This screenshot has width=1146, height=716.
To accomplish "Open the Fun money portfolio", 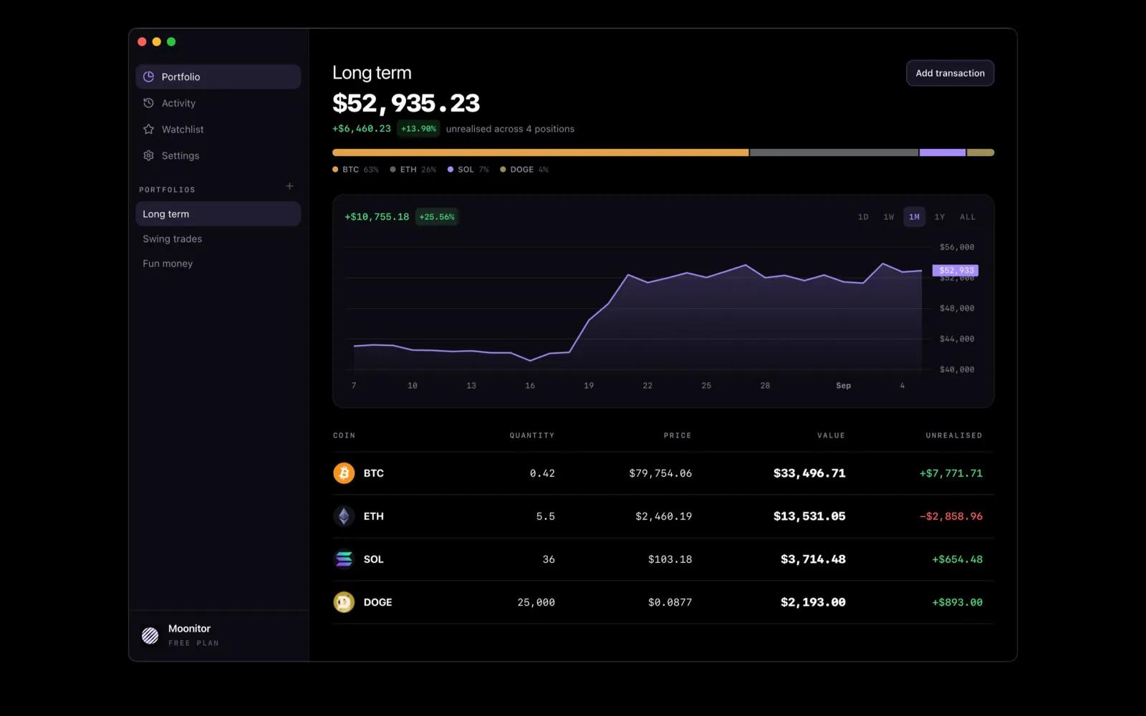I will coord(218,263).
